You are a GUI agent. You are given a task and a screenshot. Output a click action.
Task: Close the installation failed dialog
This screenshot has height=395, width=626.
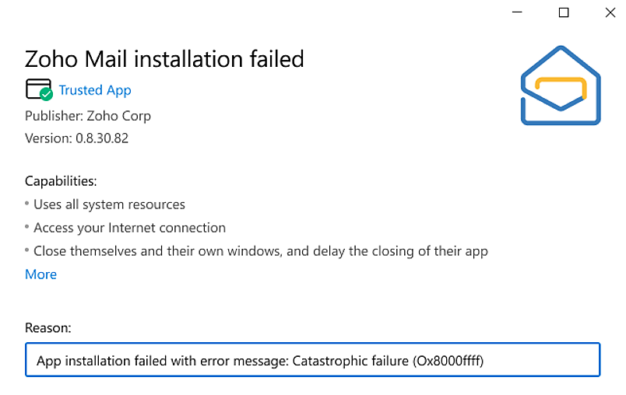point(610,12)
